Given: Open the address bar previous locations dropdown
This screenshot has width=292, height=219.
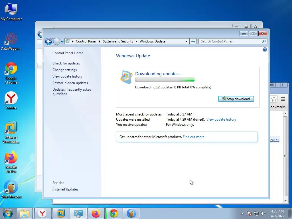Looking at the screenshot, I should tap(186, 42).
